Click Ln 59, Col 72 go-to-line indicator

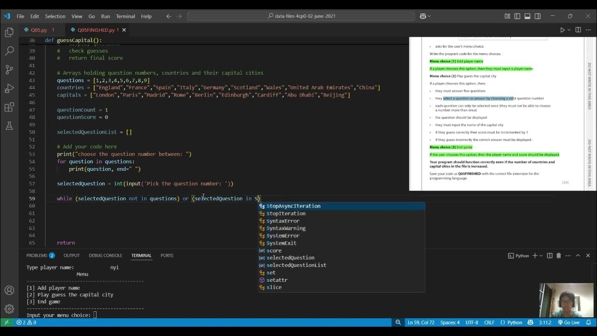(421, 322)
